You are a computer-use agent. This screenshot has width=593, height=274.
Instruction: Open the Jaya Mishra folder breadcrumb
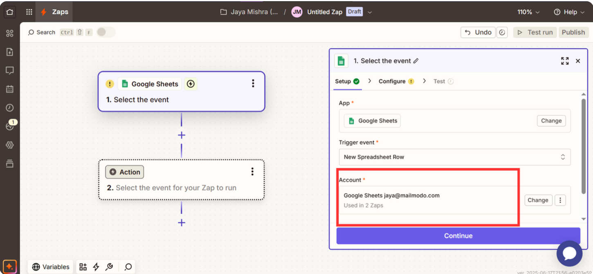tap(249, 12)
